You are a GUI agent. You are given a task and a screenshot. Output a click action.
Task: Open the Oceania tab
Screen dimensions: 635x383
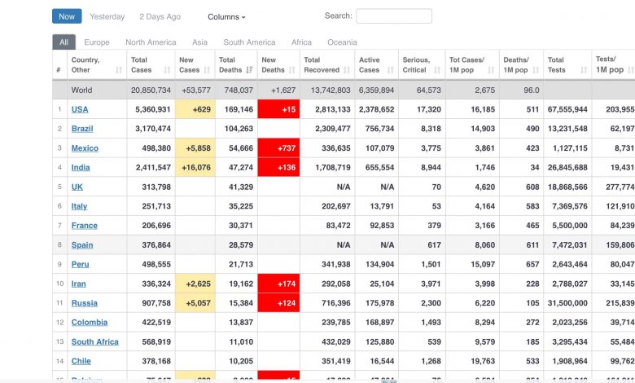pyautogui.click(x=341, y=42)
